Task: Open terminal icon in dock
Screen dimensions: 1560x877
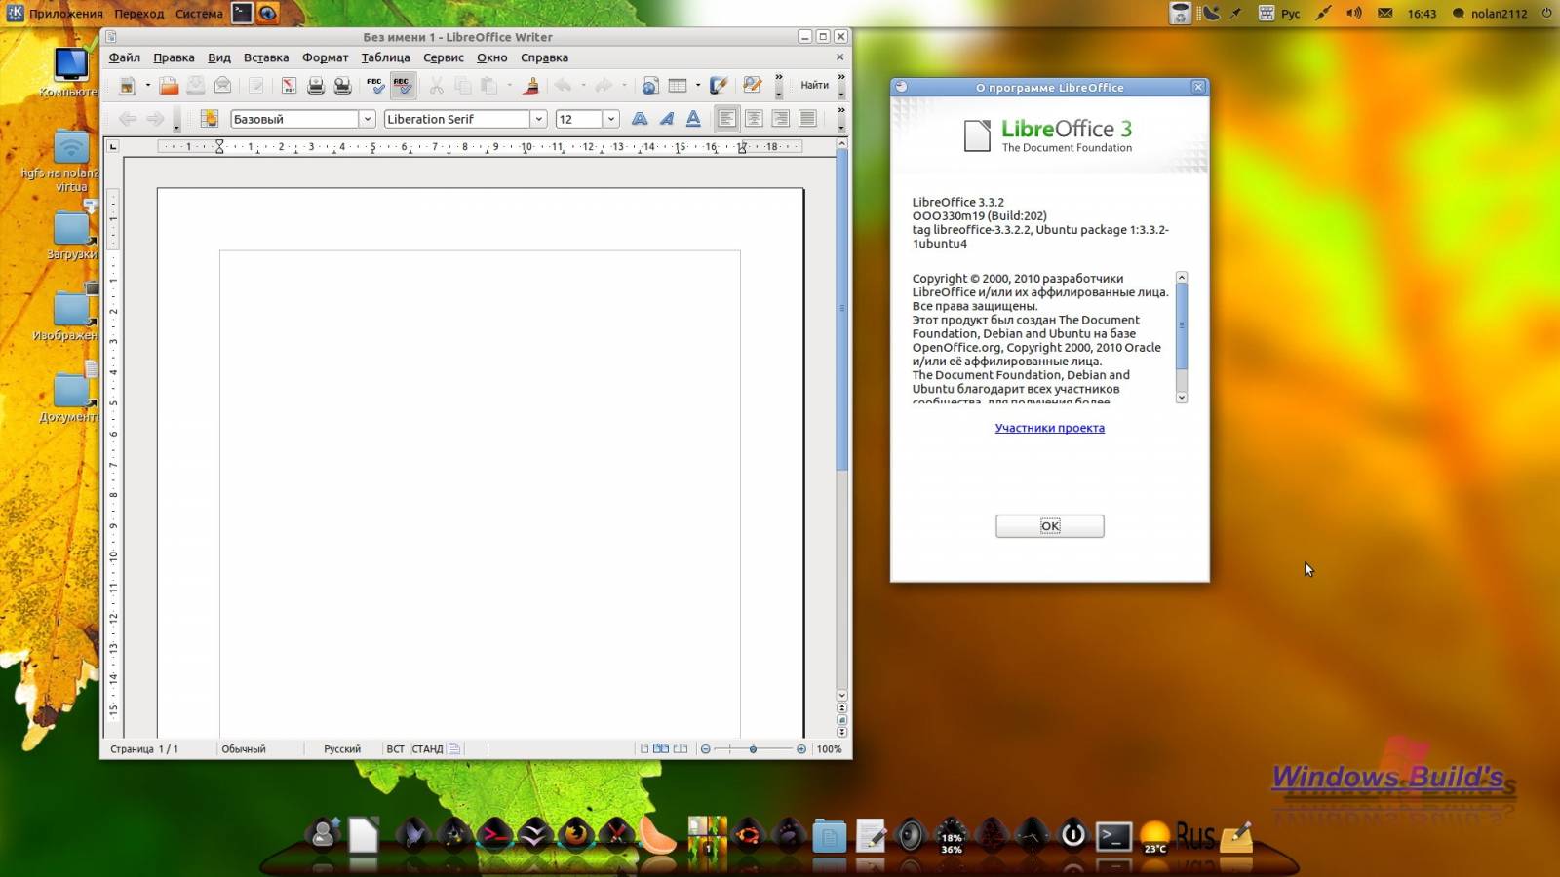Action: [1113, 836]
